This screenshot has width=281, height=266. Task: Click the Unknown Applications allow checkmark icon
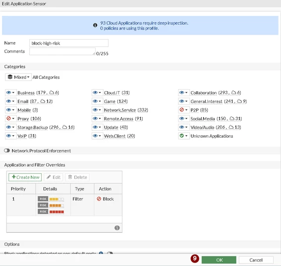182,136
